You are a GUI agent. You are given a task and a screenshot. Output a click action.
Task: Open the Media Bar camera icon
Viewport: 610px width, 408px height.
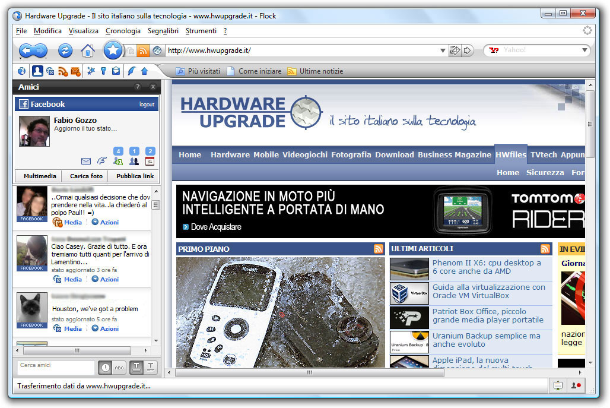coord(50,71)
